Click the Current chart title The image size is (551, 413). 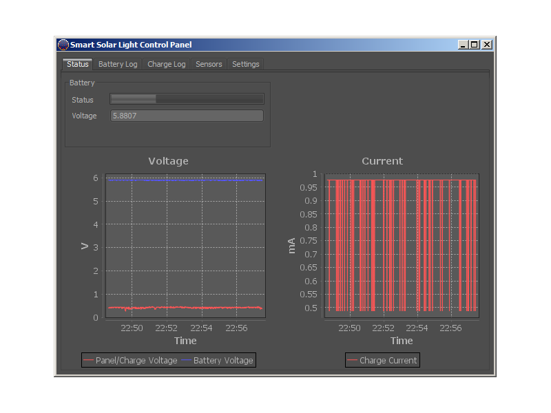tap(382, 161)
